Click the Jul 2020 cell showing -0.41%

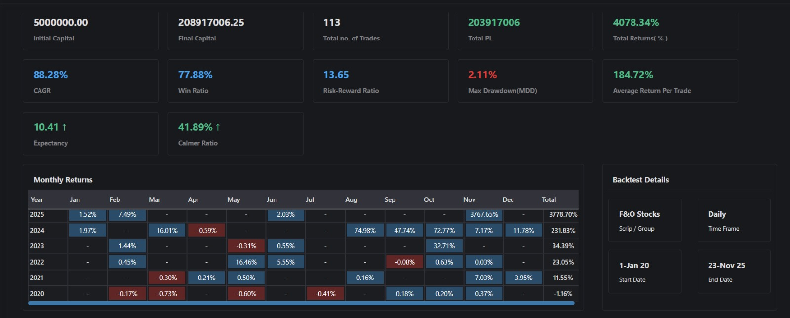[x=325, y=294]
